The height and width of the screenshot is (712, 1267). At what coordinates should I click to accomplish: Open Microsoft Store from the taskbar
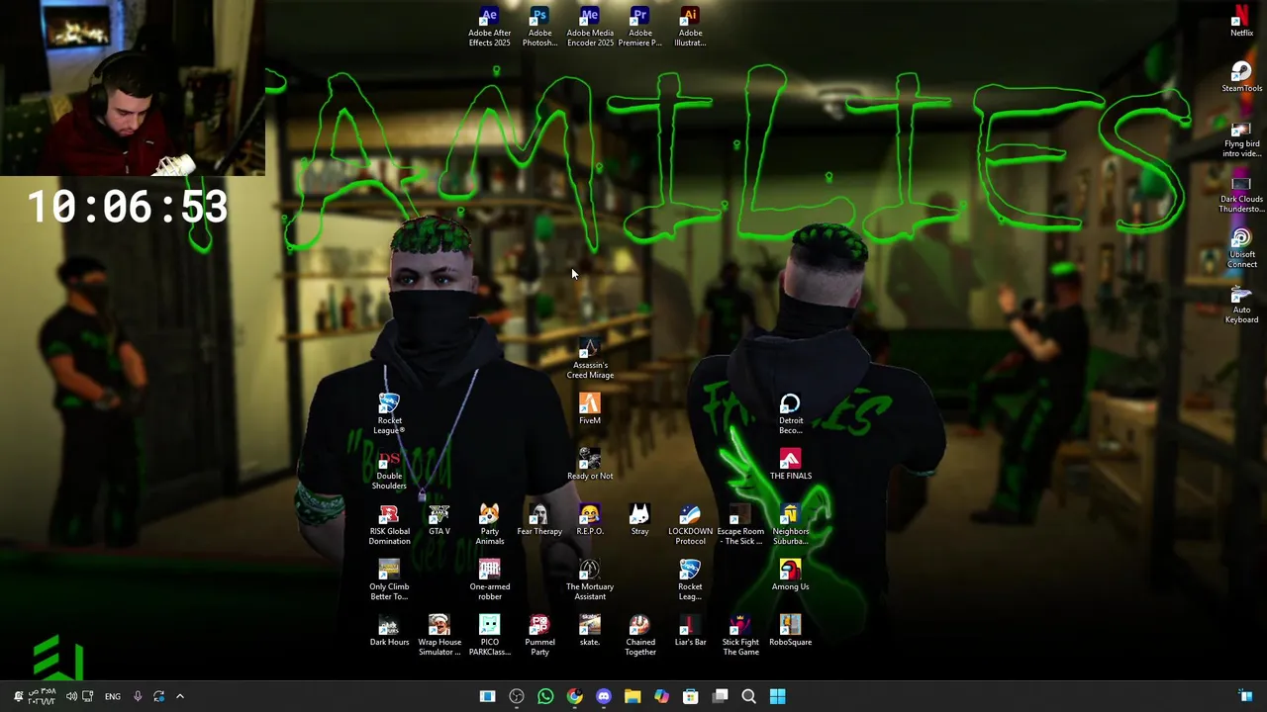(x=691, y=696)
